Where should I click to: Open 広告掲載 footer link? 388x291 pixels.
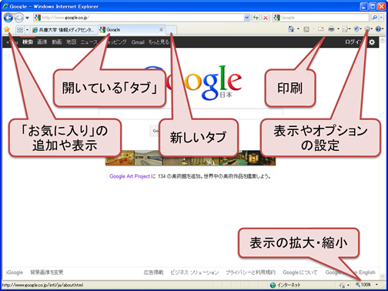coord(153,273)
